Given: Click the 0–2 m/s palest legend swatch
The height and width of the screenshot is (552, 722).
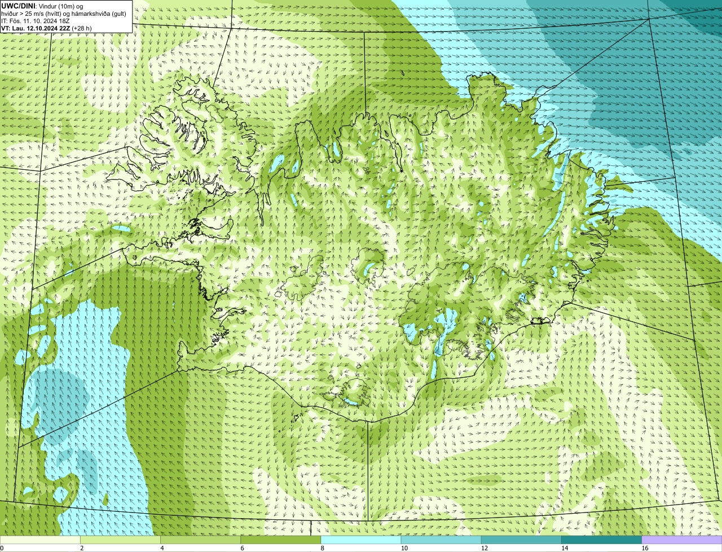Looking at the screenshot, I should point(40,540).
